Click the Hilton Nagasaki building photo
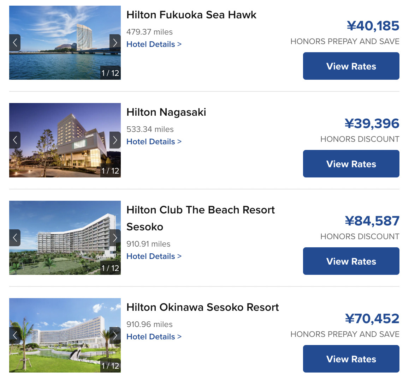This screenshot has width=409, height=381. [65, 140]
